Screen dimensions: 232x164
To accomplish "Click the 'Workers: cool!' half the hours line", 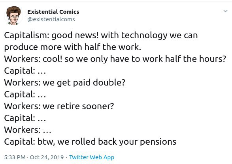I will (x=115, y=59).
